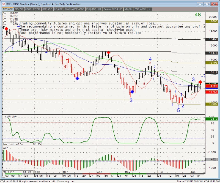Click the Feb month label on time axis
The height and width of the screenshot is (183, 220).
point(37,172)
